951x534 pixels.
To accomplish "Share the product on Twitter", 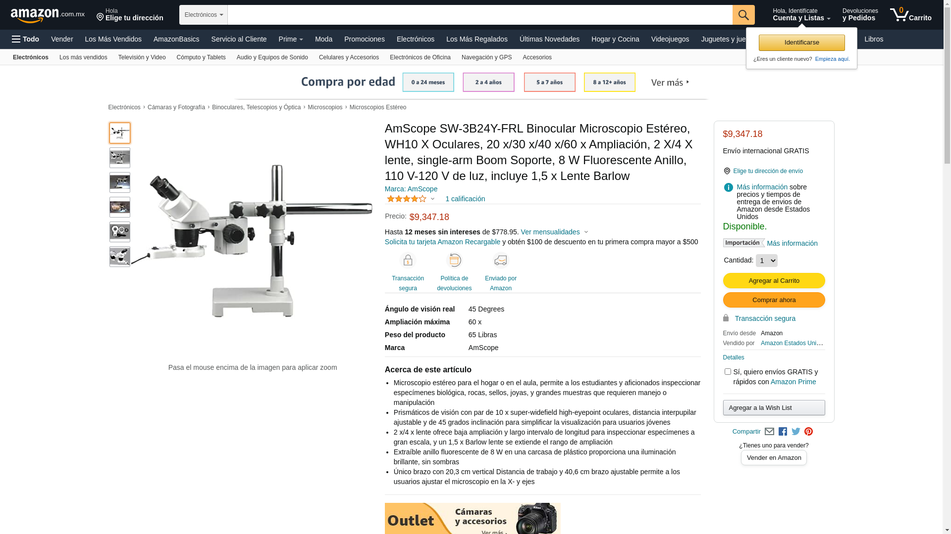I will coord(796,432).
